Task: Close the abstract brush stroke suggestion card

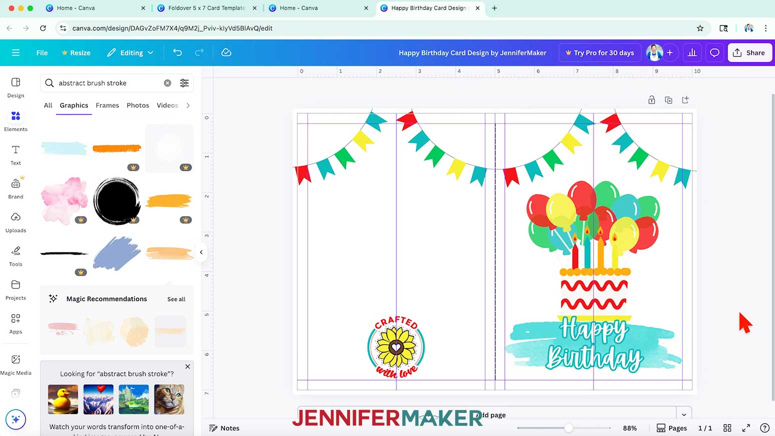Action: point(187,366)
